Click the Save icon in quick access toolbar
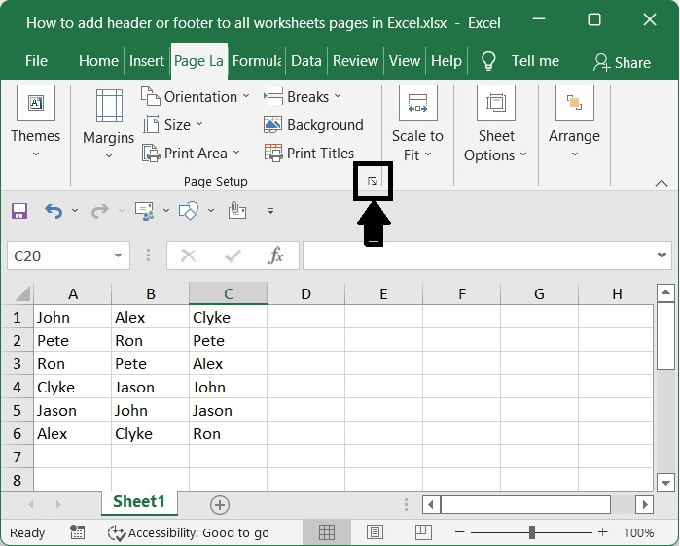The image size is (680, 546). 19,210
